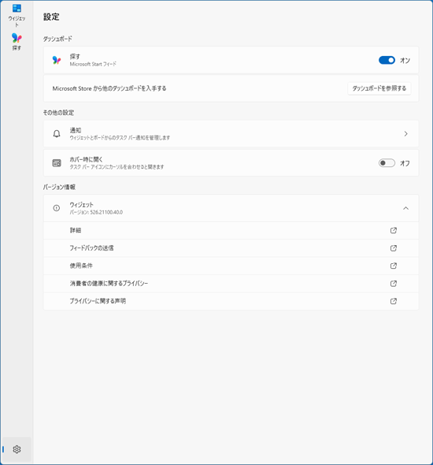Click the bell icon in the 通知 row
The width and height of the screenshot is (433, 465).
pyautogui.click(x=57, y=134)
